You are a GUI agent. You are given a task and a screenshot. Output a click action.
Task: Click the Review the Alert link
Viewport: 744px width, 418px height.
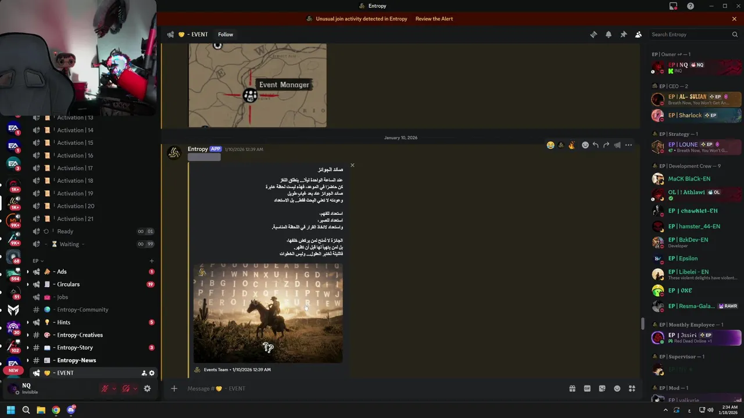(434, 19)
